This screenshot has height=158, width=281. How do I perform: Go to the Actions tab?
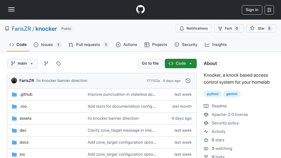pyautogui.click(x=126, y=44)
